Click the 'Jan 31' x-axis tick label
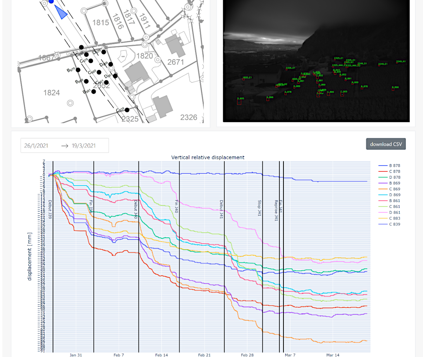This screenshot has height=357, width=423. 76,355
